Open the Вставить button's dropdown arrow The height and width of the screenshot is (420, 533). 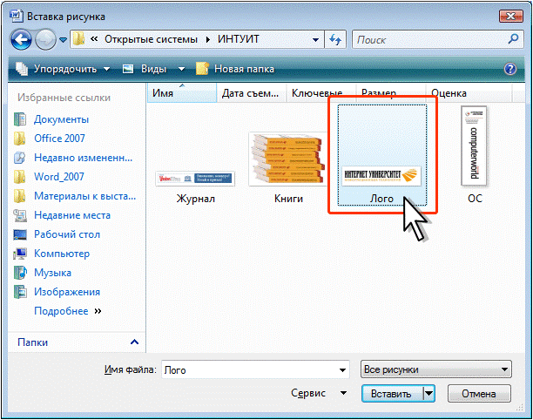tap(429, 394)
